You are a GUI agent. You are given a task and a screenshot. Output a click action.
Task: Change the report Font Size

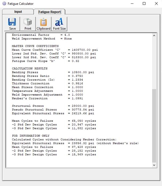pyautogui.click(x=59, y=24)
